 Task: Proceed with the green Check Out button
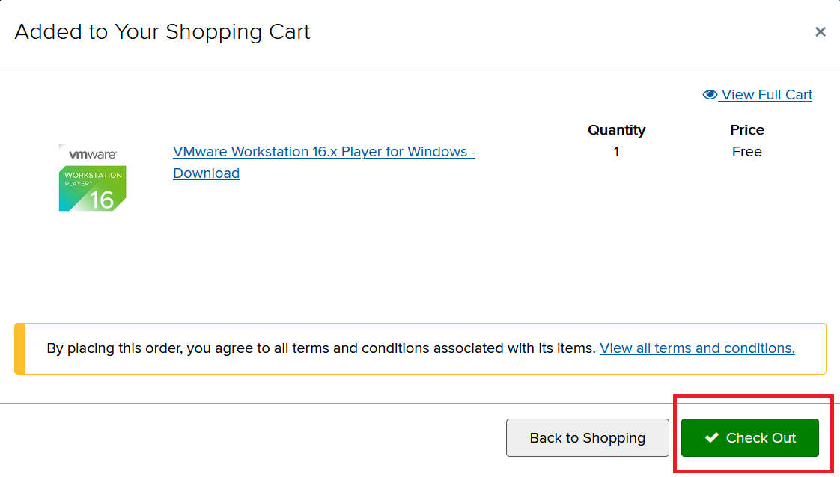pyautogui.click(x=749, y=438)
